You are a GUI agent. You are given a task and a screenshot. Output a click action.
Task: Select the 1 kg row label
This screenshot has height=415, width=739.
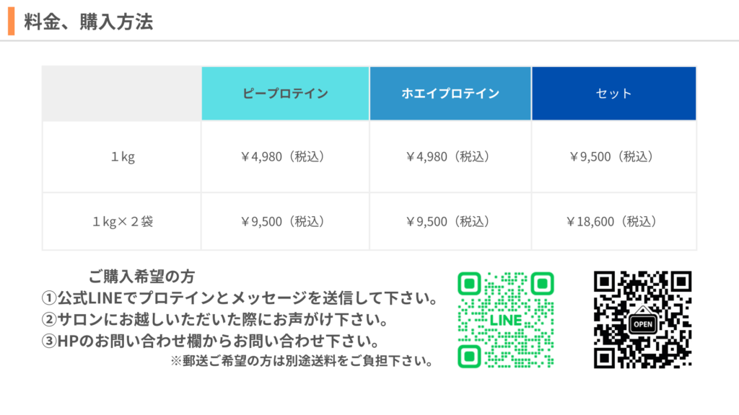123,157
